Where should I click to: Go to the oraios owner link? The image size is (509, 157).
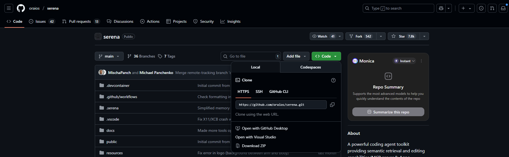click(34, 8)
